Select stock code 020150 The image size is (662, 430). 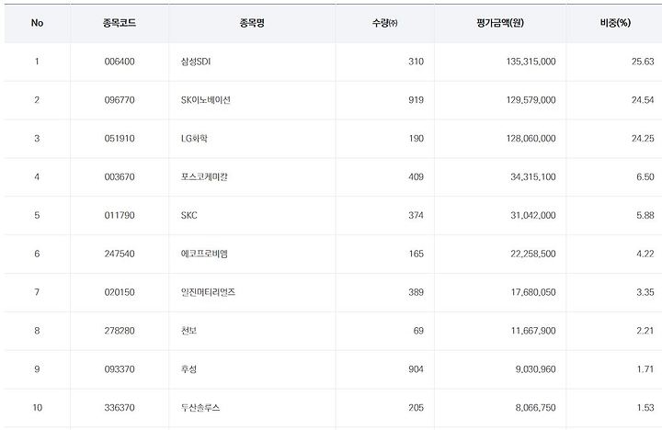click(x=120, y=292)
